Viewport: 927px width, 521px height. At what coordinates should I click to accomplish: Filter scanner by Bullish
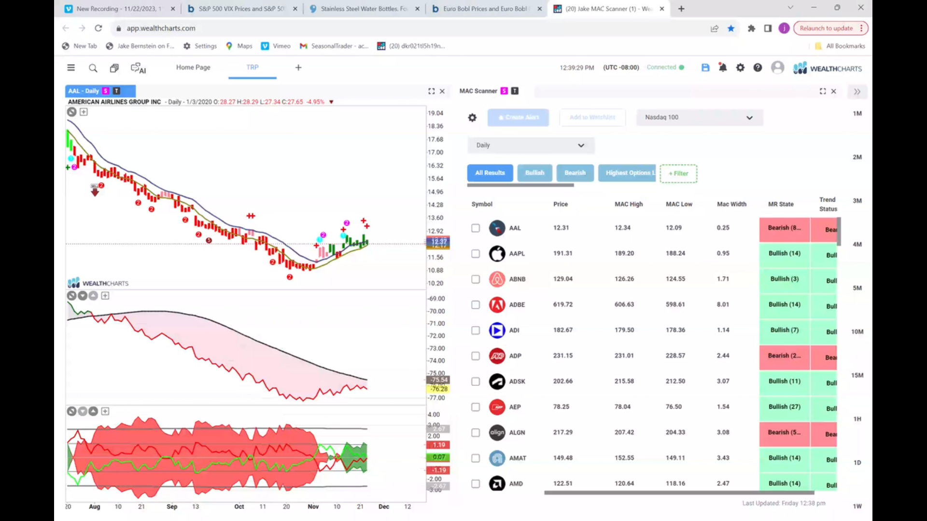[534, 173]
